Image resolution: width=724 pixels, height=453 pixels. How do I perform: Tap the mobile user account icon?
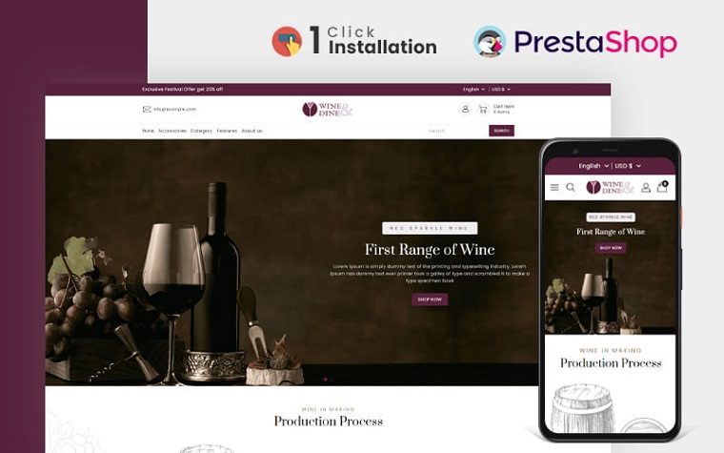[646, 187]
